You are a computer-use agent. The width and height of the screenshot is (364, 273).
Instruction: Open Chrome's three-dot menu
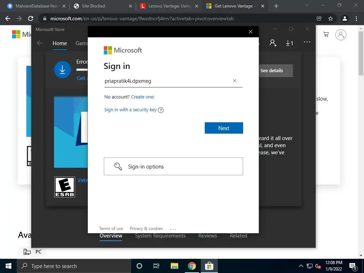point(356,18)
